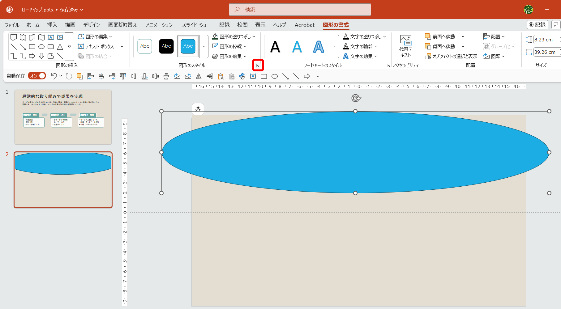The width and height of the screenshot is (561, 309).
Task: Rotate right 90° via quick access toolbar
Action: point(177,76)
